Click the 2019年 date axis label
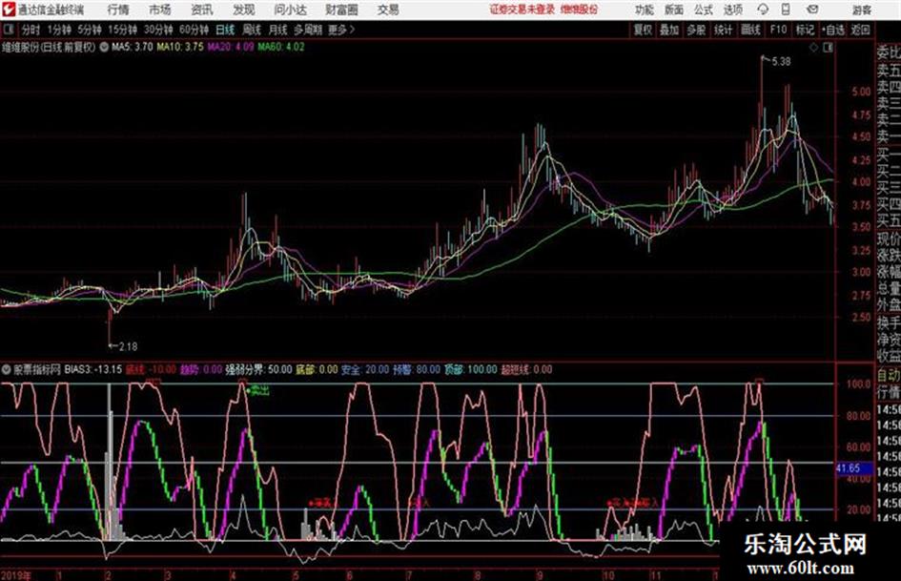 [15, 574]
